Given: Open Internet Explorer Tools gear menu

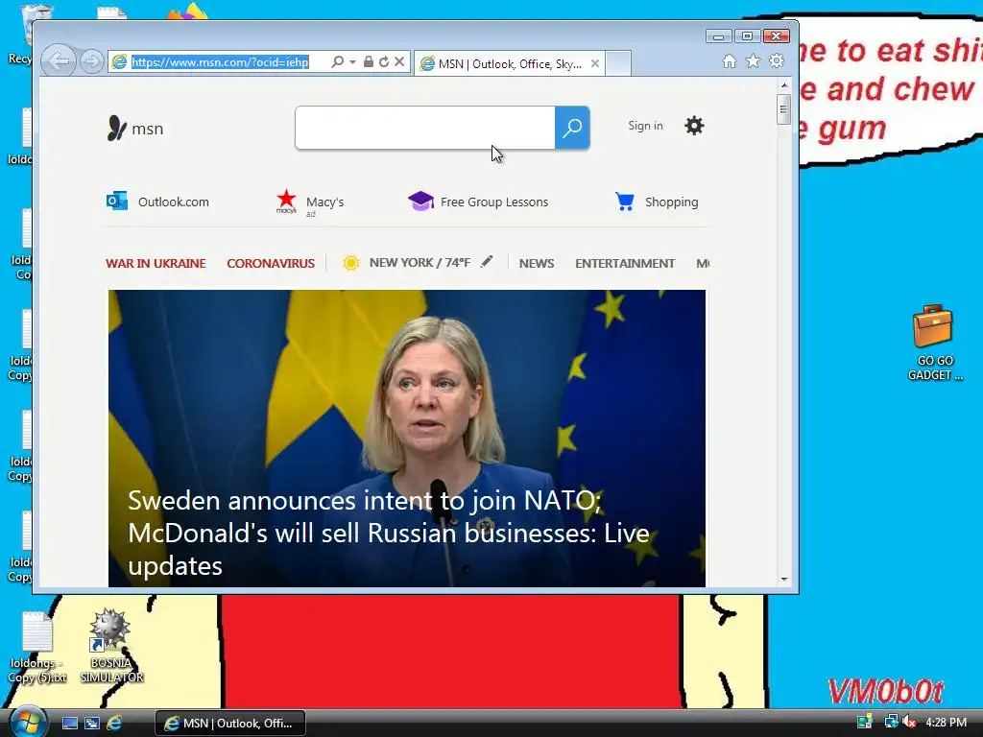Looking at the screenshot, I should tap(777, 60).
